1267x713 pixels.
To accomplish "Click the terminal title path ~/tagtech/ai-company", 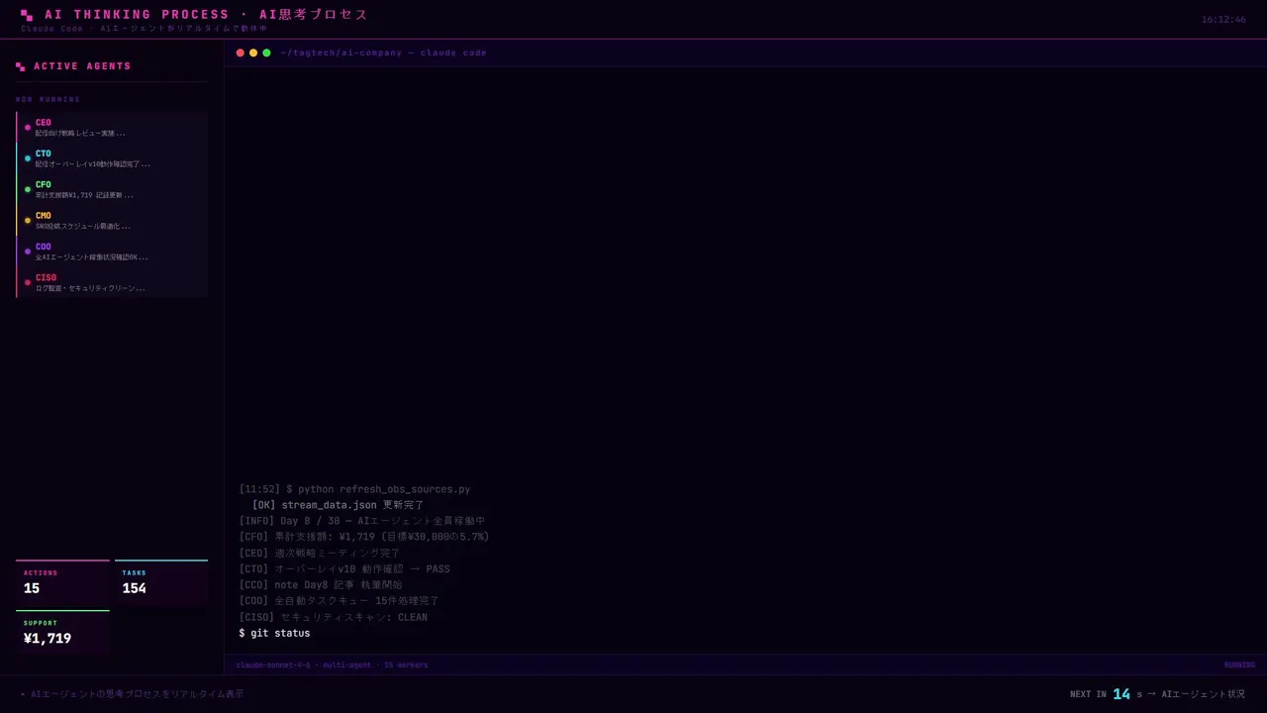I will click(x=341, y=52).
